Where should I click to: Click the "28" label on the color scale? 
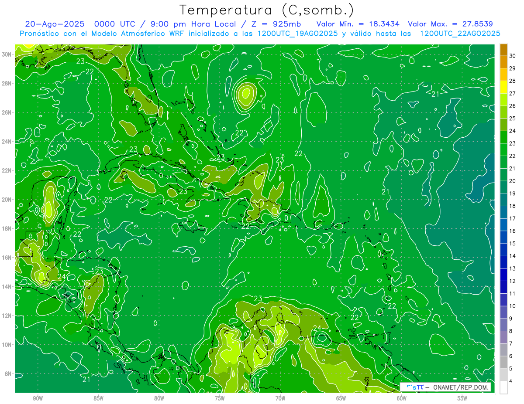click(x=513, y=81)
